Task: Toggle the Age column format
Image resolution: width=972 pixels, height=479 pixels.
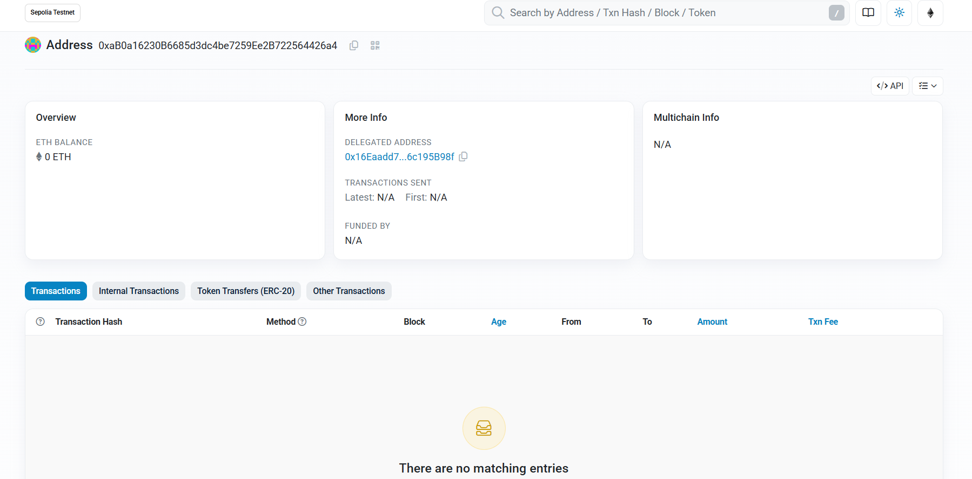Action: (498, 322)
